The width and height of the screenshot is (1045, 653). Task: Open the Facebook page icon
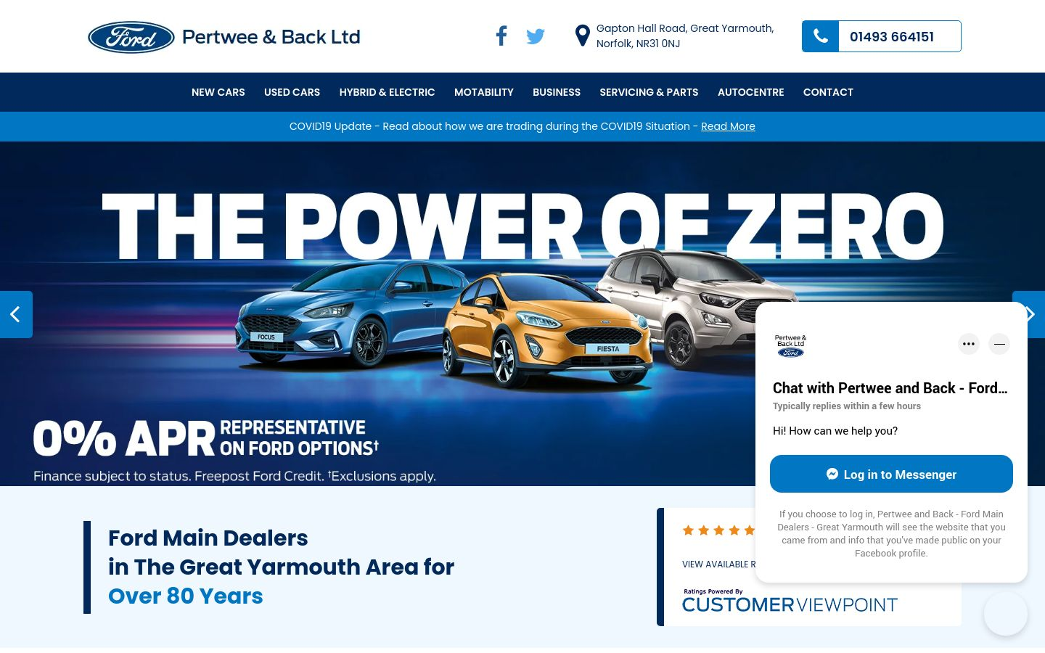(501, 36)
